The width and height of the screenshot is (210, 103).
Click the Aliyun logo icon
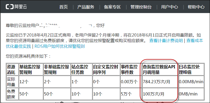click(9, 7)
